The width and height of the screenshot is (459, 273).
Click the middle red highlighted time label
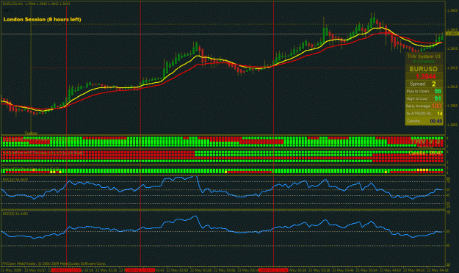(x=140, y=270)
